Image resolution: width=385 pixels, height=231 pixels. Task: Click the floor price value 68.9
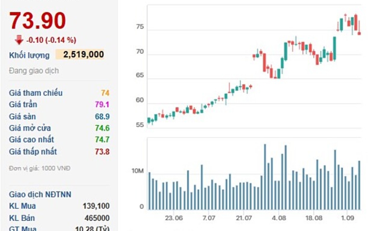pyautogui.click(x=102, y=117)
